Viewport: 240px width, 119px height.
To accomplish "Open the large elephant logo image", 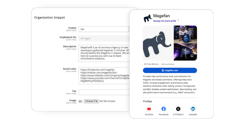I will point(158,43).
